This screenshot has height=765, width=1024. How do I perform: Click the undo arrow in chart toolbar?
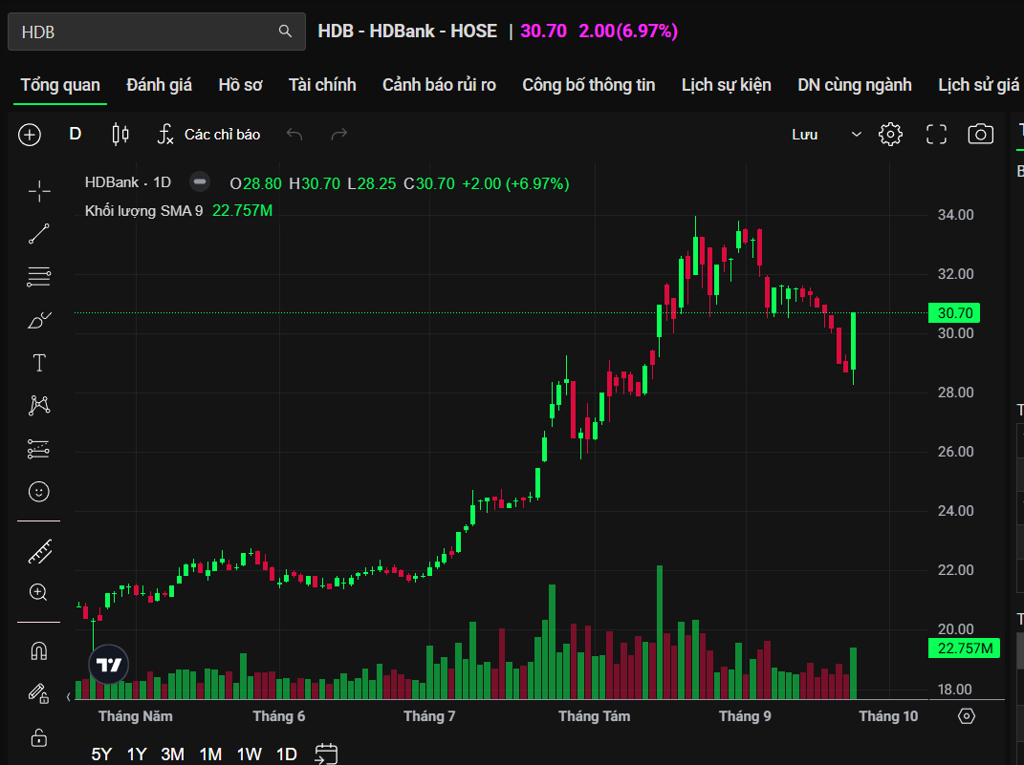(x=294, y=135)
